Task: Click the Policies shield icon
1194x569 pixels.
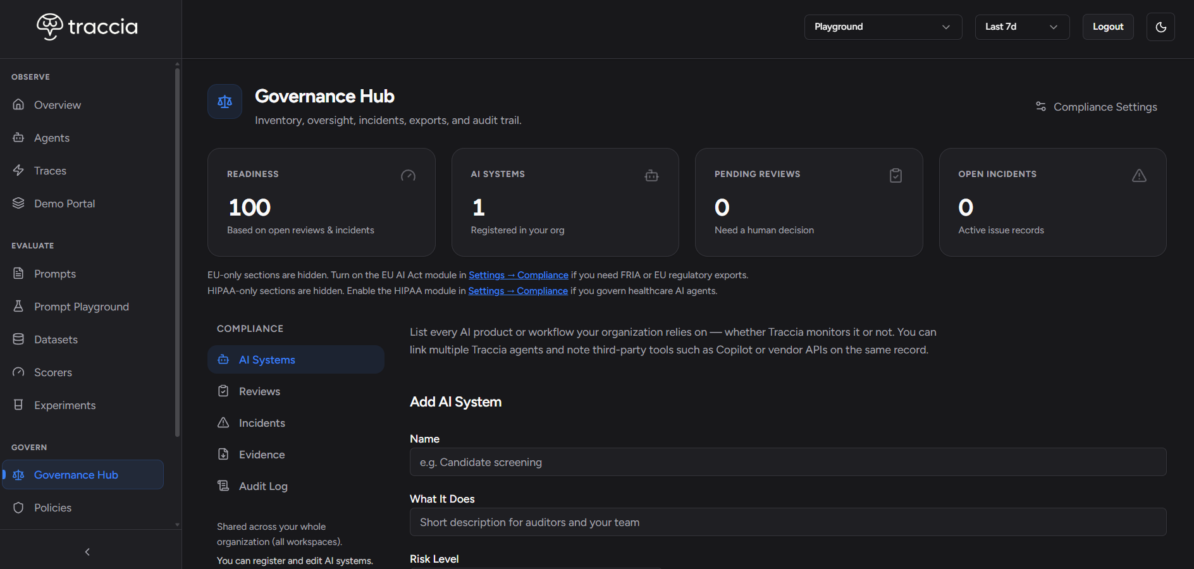Action: 18,508
